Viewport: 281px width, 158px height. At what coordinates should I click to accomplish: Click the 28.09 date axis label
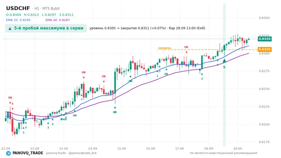point(209,148)
